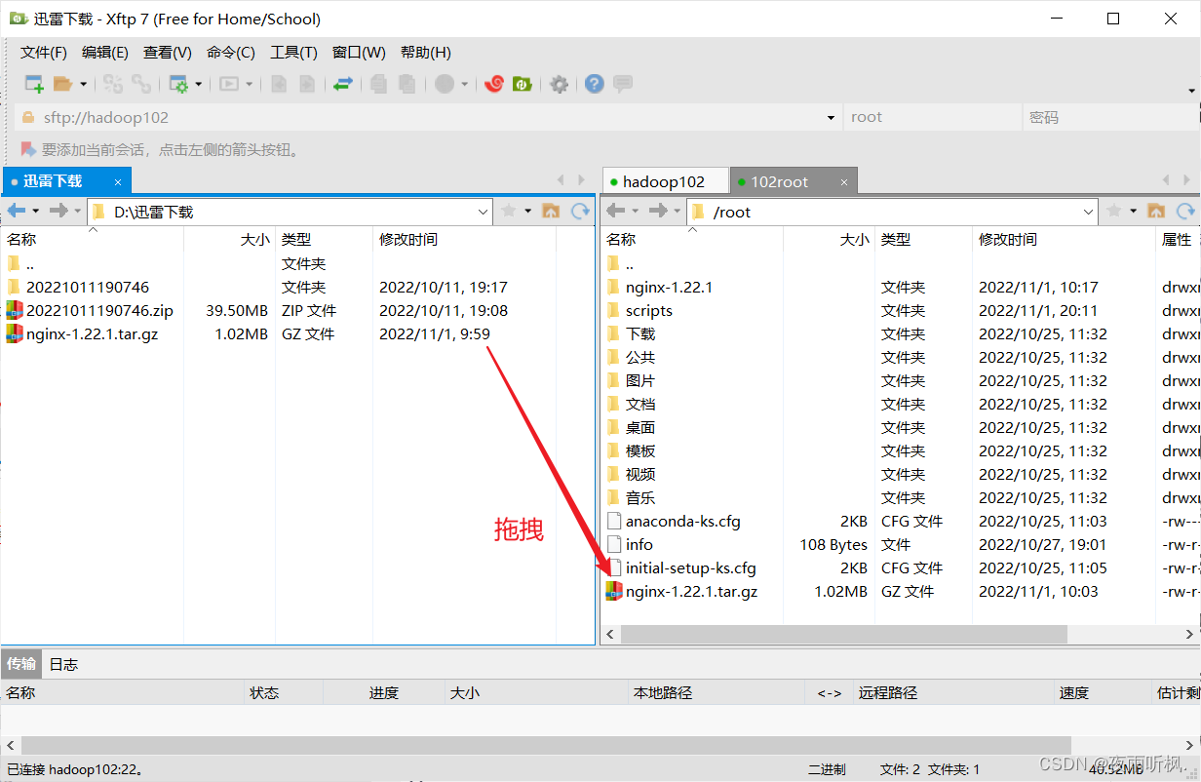Image resolution: width=1201 pixels, height=782 pixels.
Task: Switch to the hadoop102 remote tab
Action: click(x=665, y=181)
